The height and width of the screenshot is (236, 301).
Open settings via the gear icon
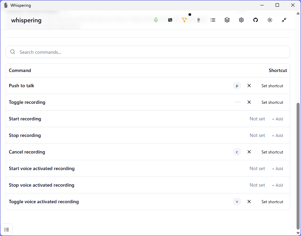click(241, 20)
